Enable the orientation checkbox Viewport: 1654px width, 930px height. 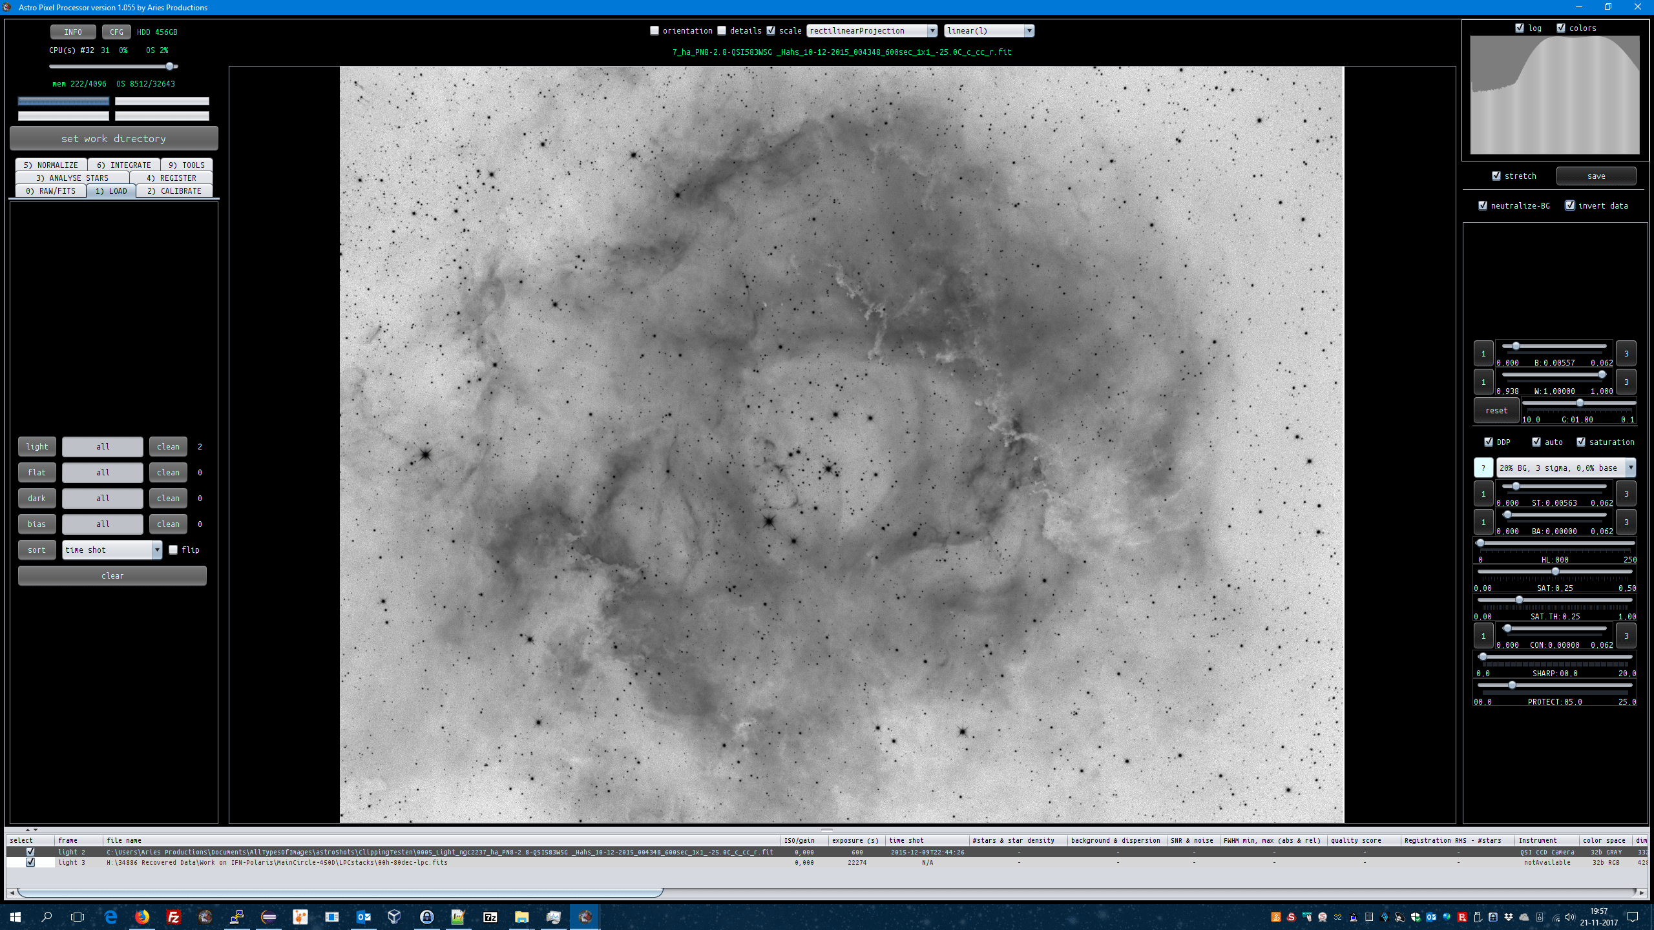654,30
